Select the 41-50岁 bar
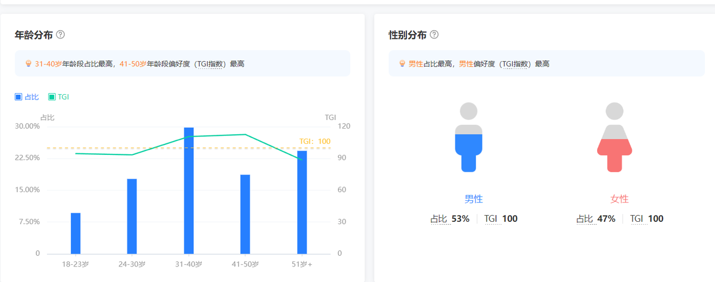 245,214
